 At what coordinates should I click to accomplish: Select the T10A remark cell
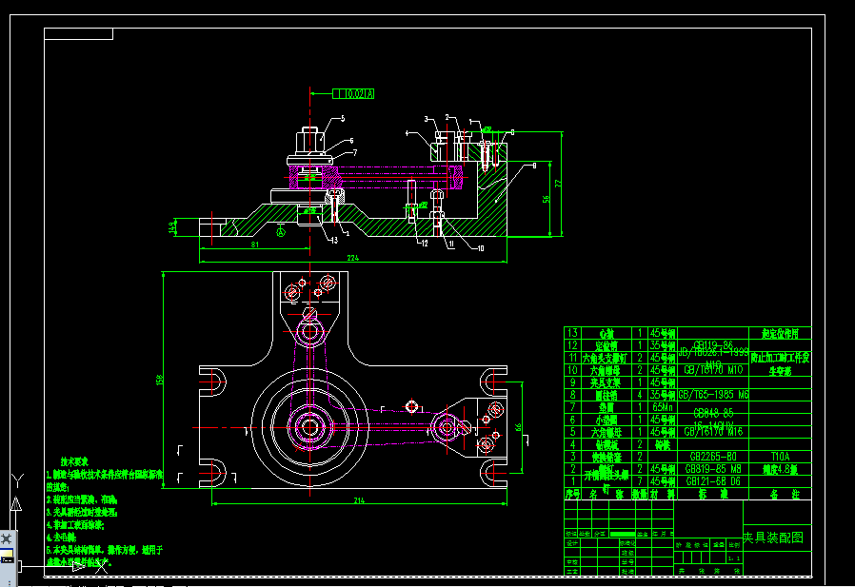coord(780,457)
